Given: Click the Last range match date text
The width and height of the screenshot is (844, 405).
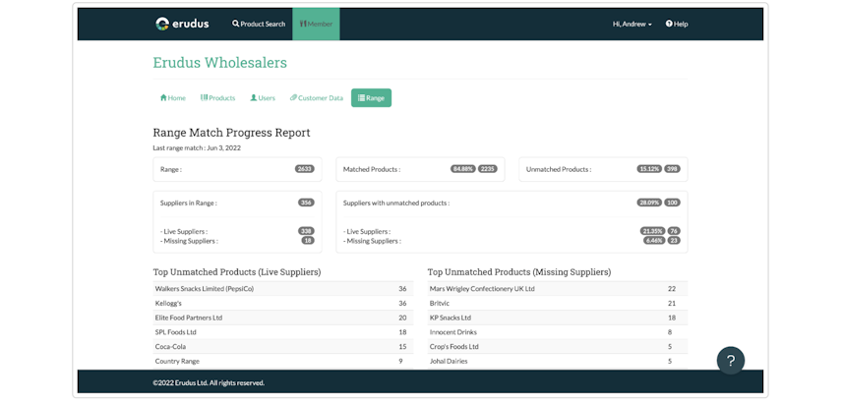Looking at the screenshot, I should point(197,147).
